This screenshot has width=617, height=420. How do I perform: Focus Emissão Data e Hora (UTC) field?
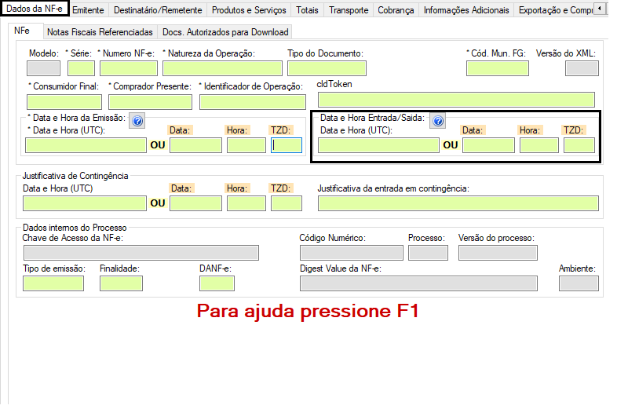[x=86, y=145]
